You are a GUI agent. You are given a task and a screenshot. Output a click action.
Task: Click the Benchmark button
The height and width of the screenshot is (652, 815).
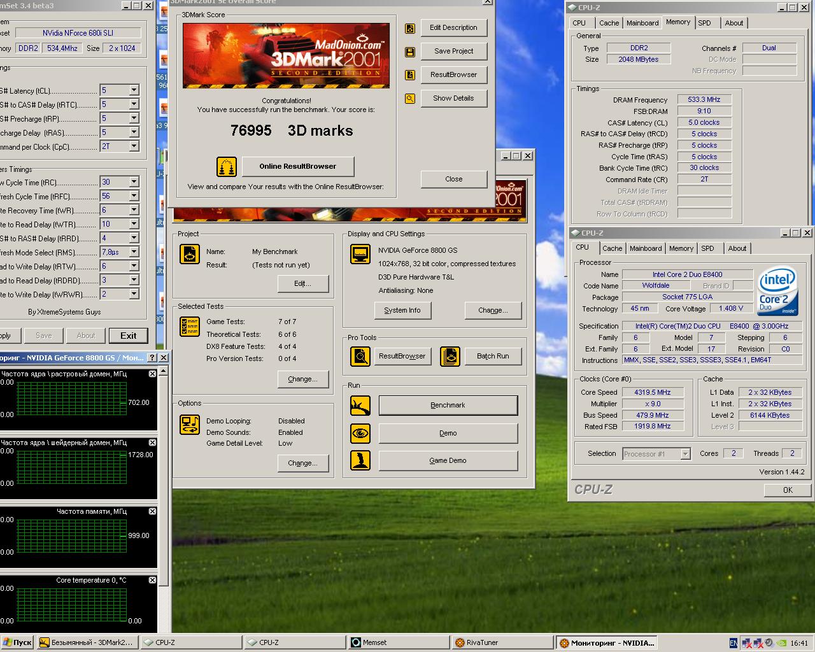[448, 405]
